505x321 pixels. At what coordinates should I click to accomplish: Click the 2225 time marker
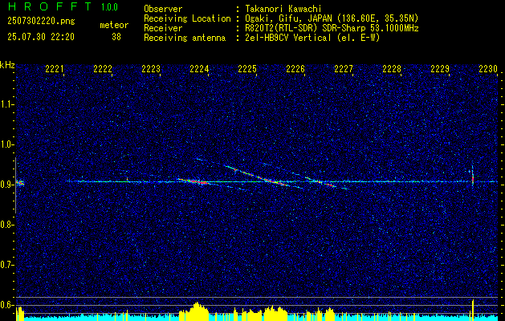[247, 69]
